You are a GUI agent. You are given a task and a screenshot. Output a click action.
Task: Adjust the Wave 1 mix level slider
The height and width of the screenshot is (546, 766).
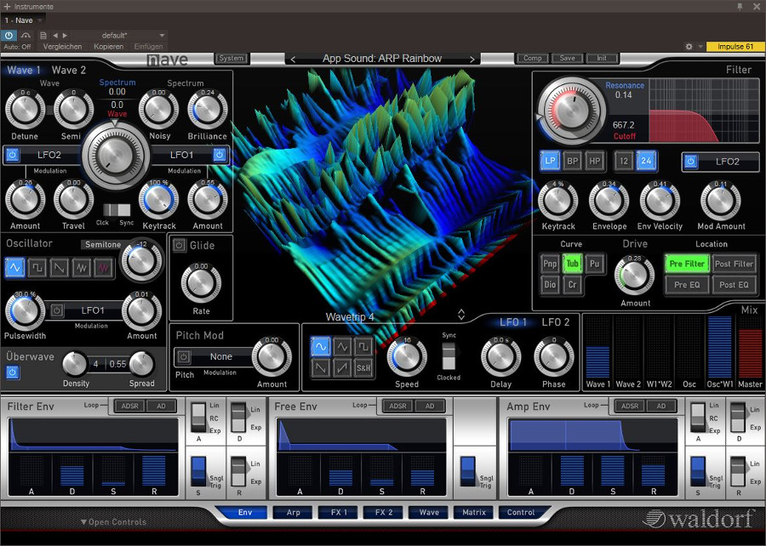tap(597, 347)
